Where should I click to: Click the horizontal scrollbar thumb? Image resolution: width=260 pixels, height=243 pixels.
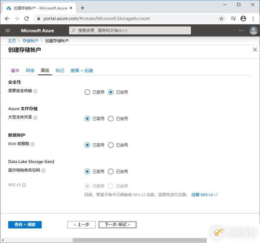coord(140,240)
